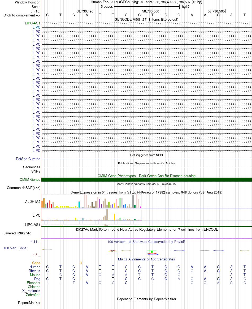Click the 58,736,500 ruler position

pos(151,11)
